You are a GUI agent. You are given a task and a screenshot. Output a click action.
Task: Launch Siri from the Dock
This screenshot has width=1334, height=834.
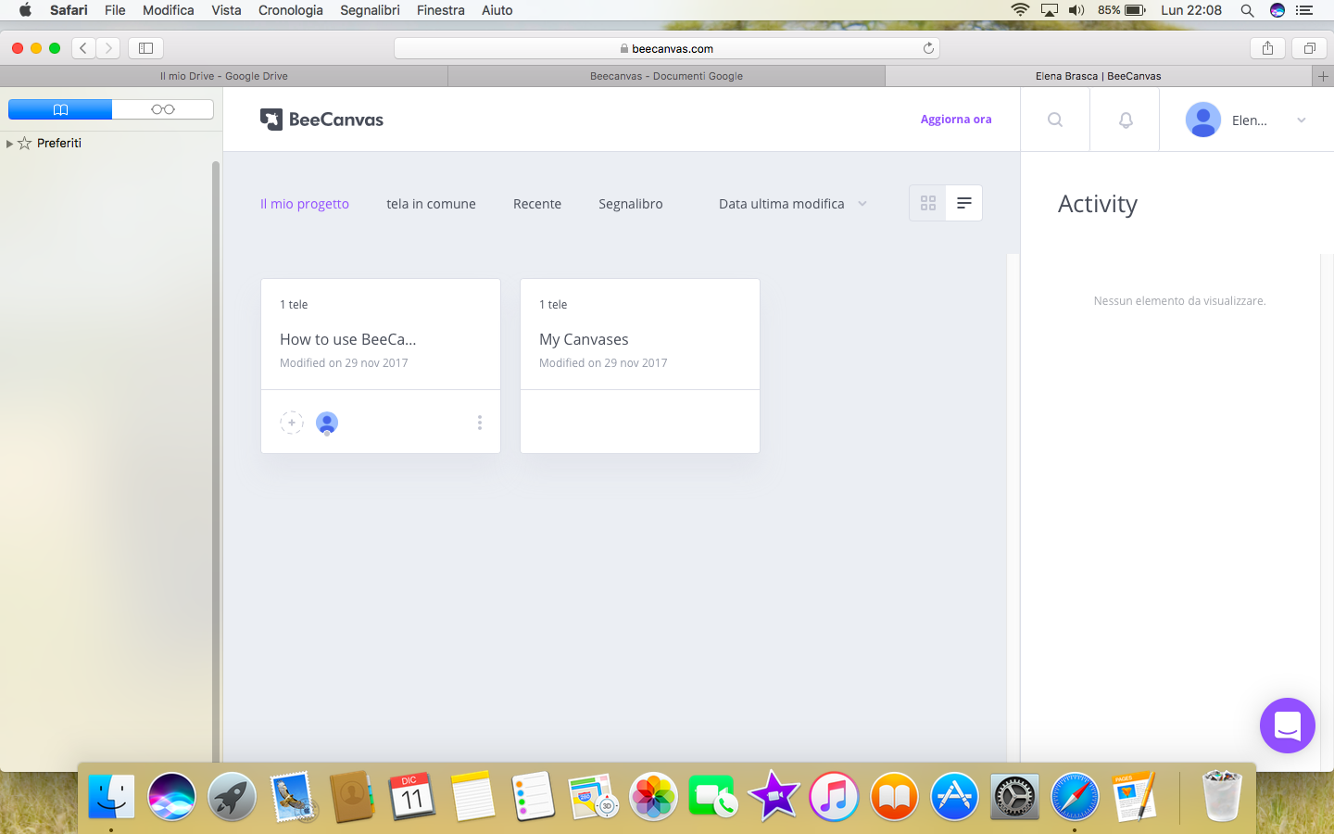click(171, 796)
